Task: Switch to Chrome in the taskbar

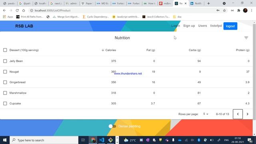Action: [x=93, y=140]
